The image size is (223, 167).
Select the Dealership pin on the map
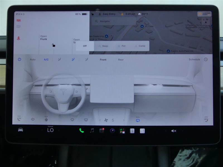[106, 36]
